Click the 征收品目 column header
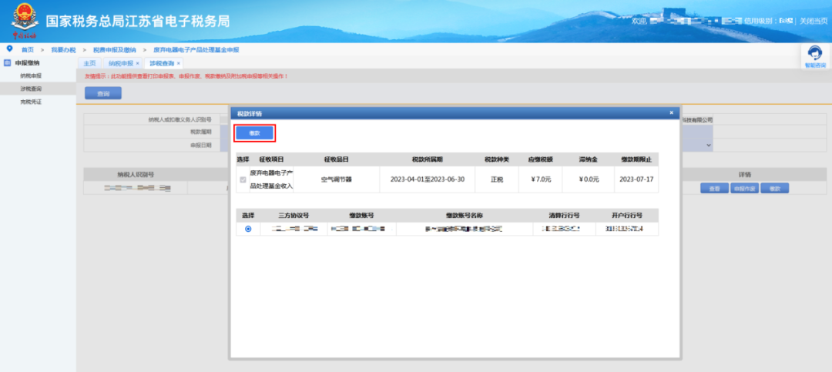Image resolution: width=832 pixels, height=372 pixels. [x=337, y=159]
